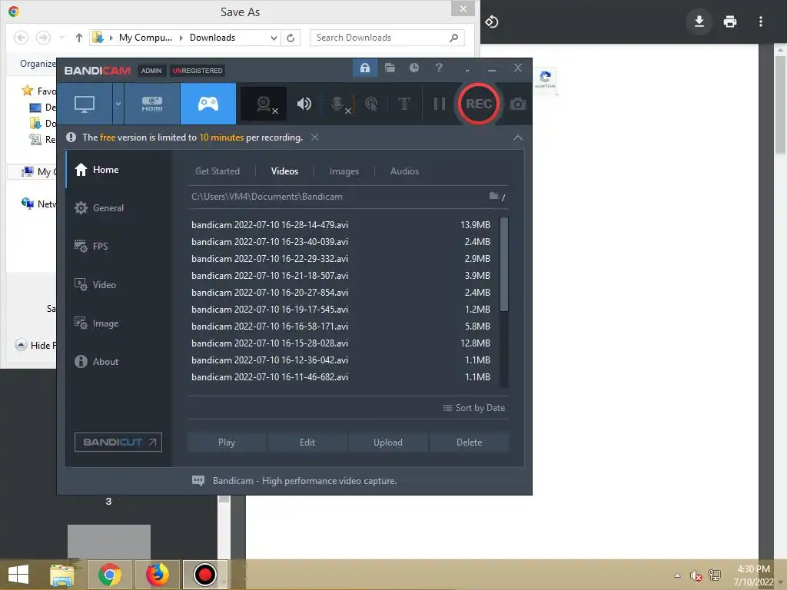
Task: Refresh the Save As folder view
Action: point(291,38)
